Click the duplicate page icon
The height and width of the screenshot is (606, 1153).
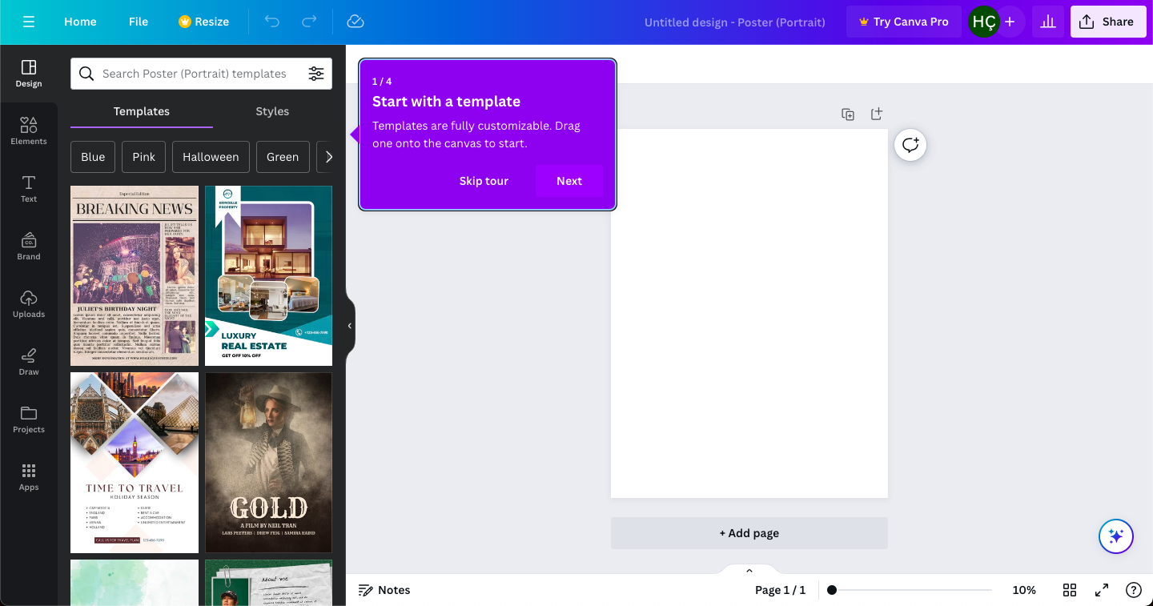pos(848,114)
